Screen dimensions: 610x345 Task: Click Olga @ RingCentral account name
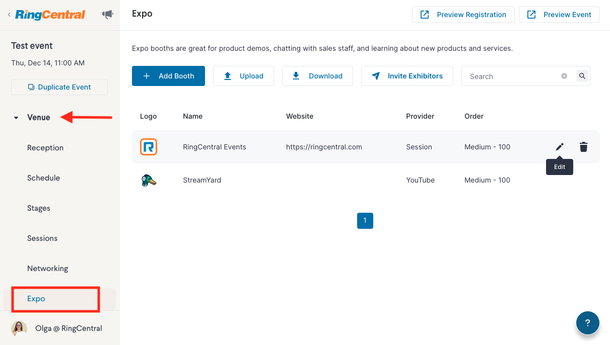pyautogui.click(x=69, y=328)
